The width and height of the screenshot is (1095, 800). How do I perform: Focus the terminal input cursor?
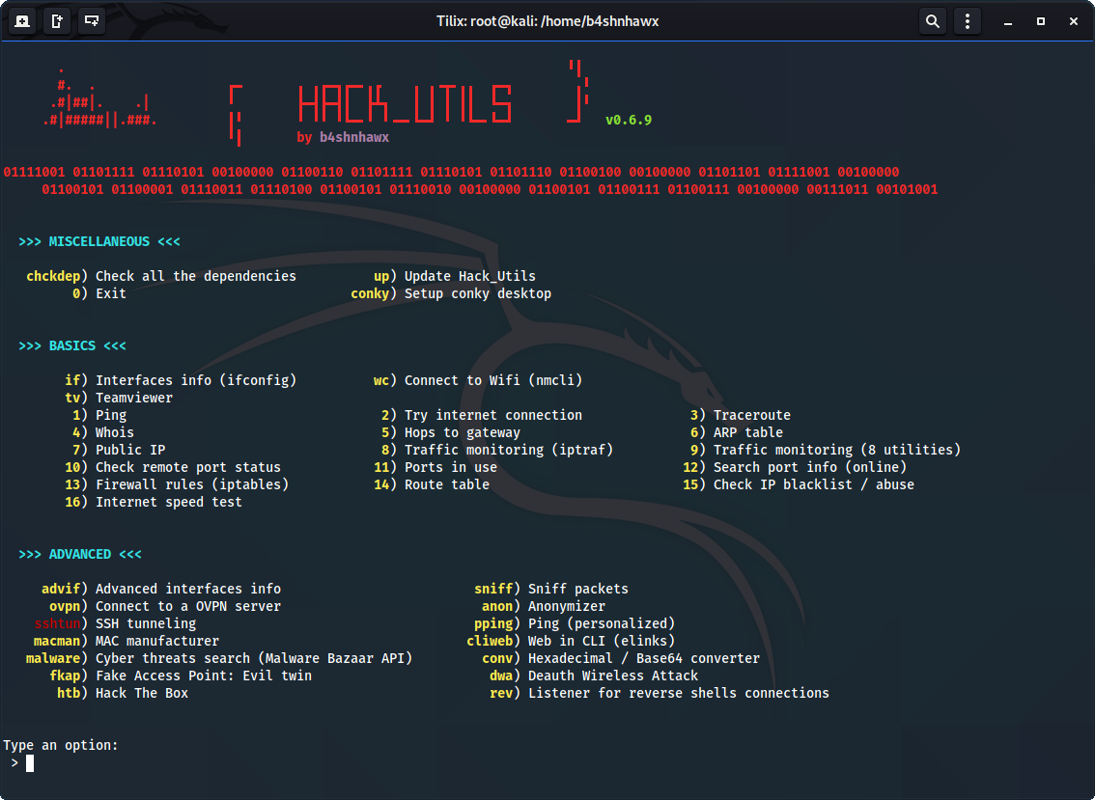click(30, 763)
